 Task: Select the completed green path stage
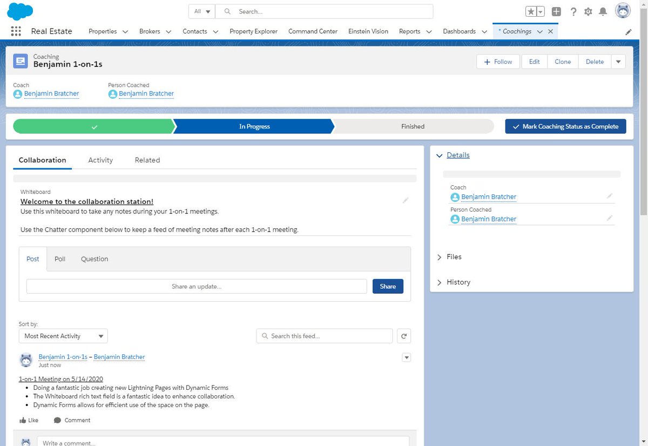coord(93,126)
